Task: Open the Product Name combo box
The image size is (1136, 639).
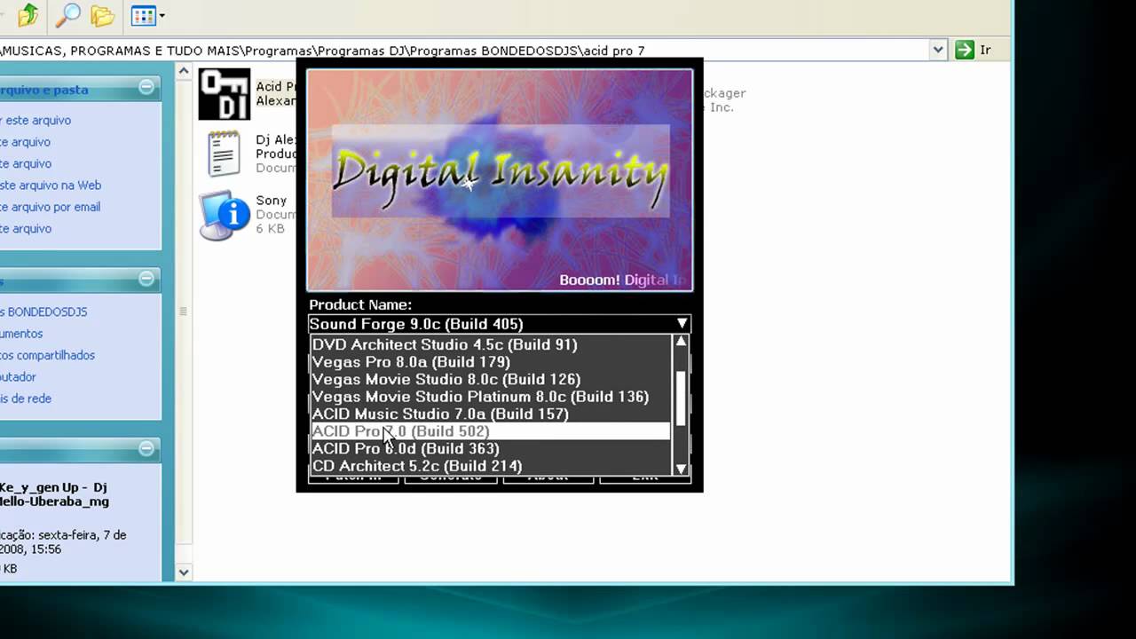Action: (499, 324)
